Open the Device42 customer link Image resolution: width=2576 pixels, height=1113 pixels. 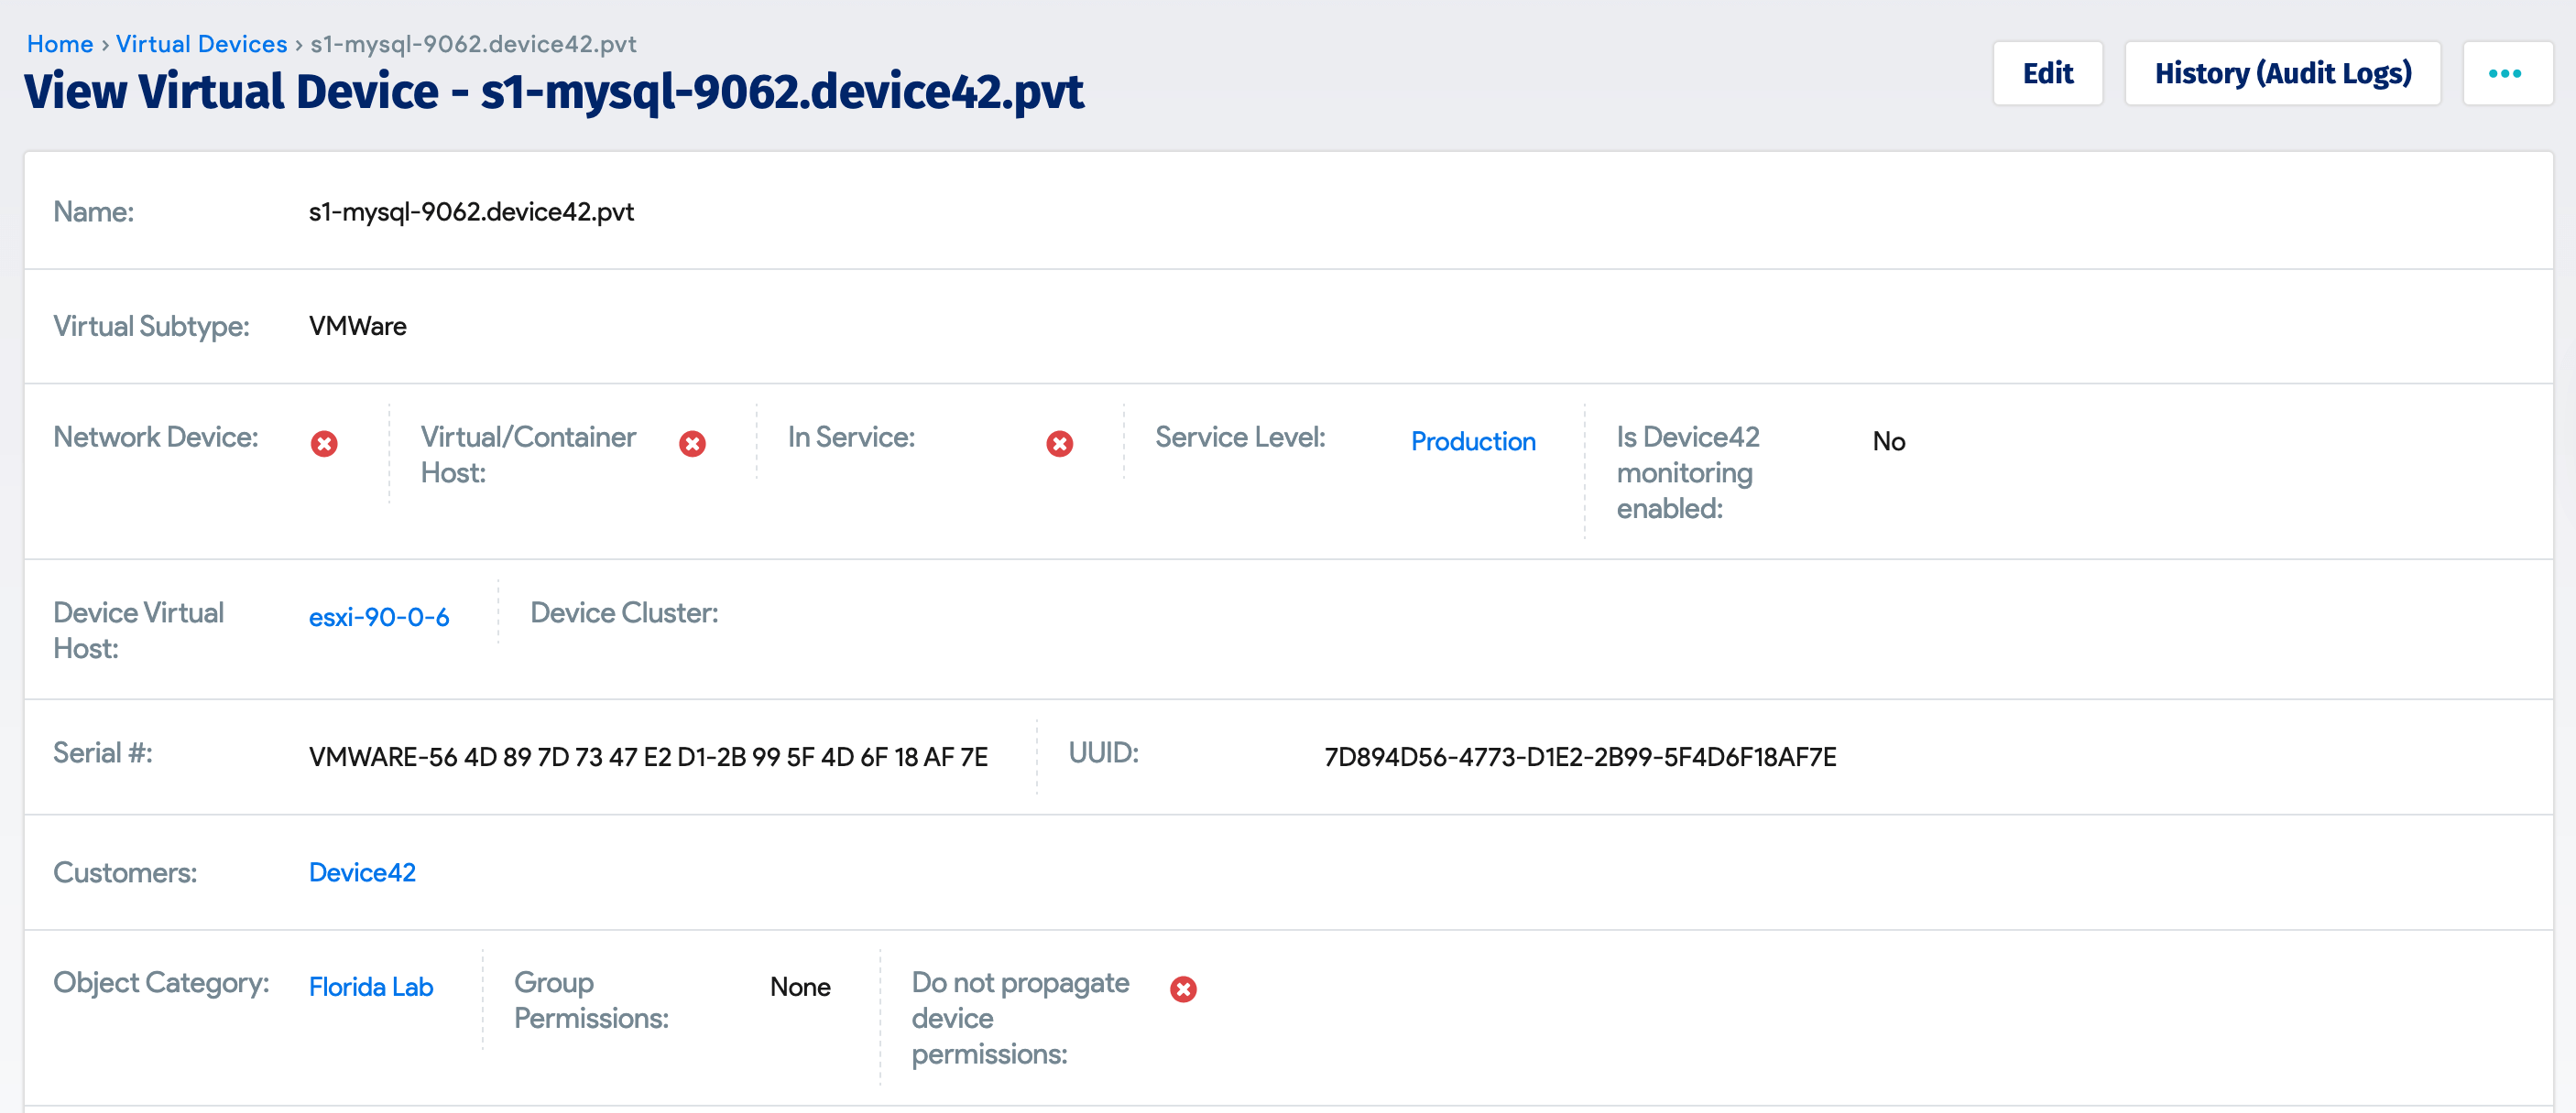(x=363, y=872)
